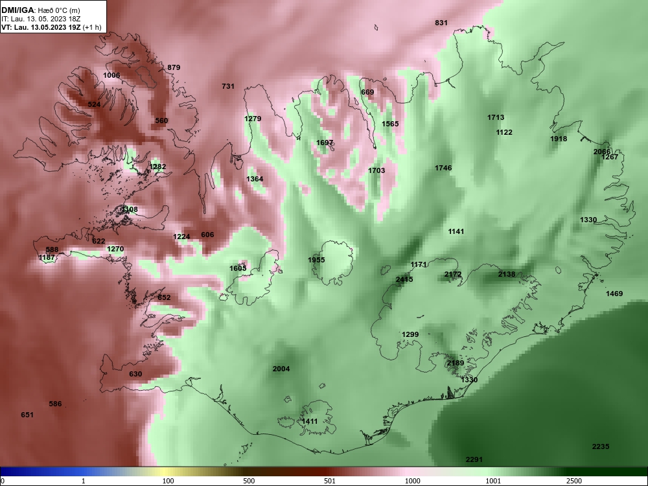Screen dimensions: 648x486
Task: Pick the 1141 height value
Action: [456, 231]
